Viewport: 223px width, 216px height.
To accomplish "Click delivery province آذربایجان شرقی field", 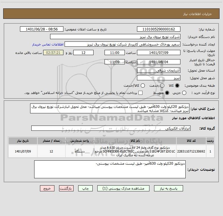I will 159,70.
